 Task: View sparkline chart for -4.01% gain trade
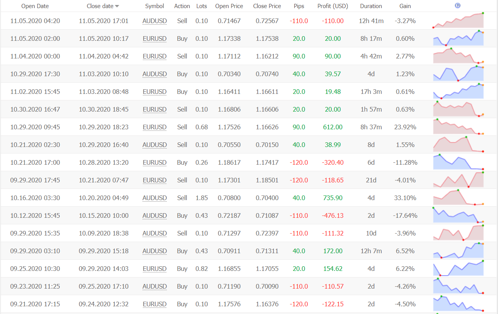click(458, 180)
